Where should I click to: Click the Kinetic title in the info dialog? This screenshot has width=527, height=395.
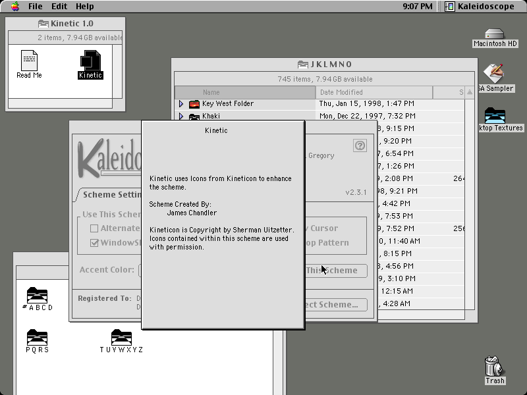point(216,130)
